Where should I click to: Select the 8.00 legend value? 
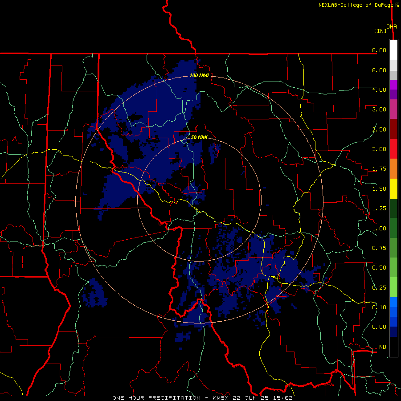click(379, 50)
